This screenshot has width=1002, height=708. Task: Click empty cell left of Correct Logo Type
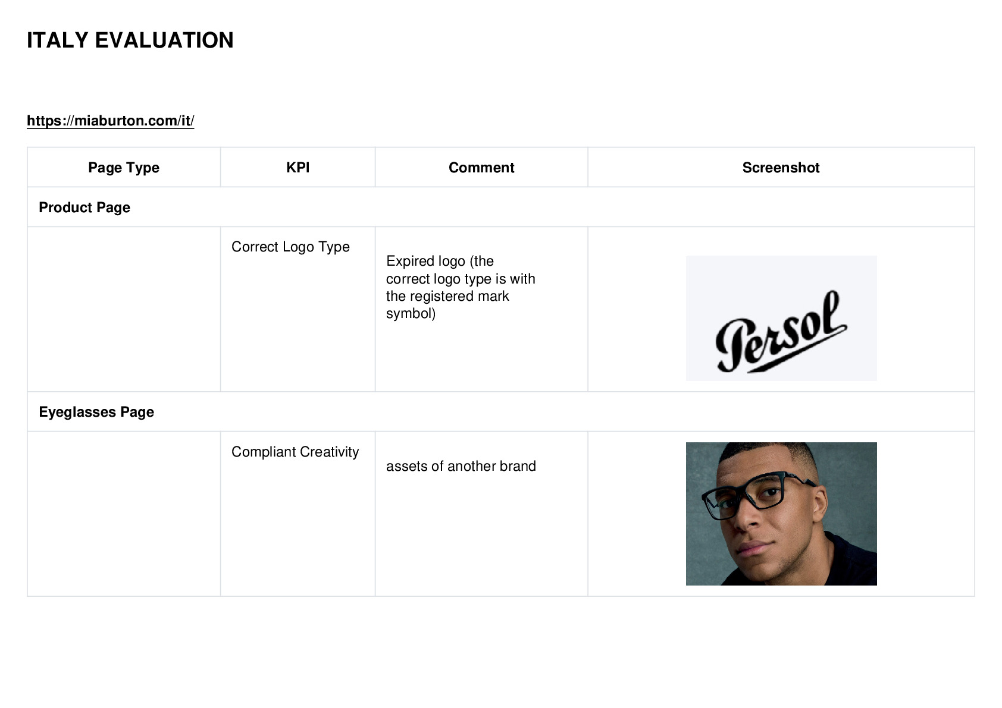pos(124,309)
